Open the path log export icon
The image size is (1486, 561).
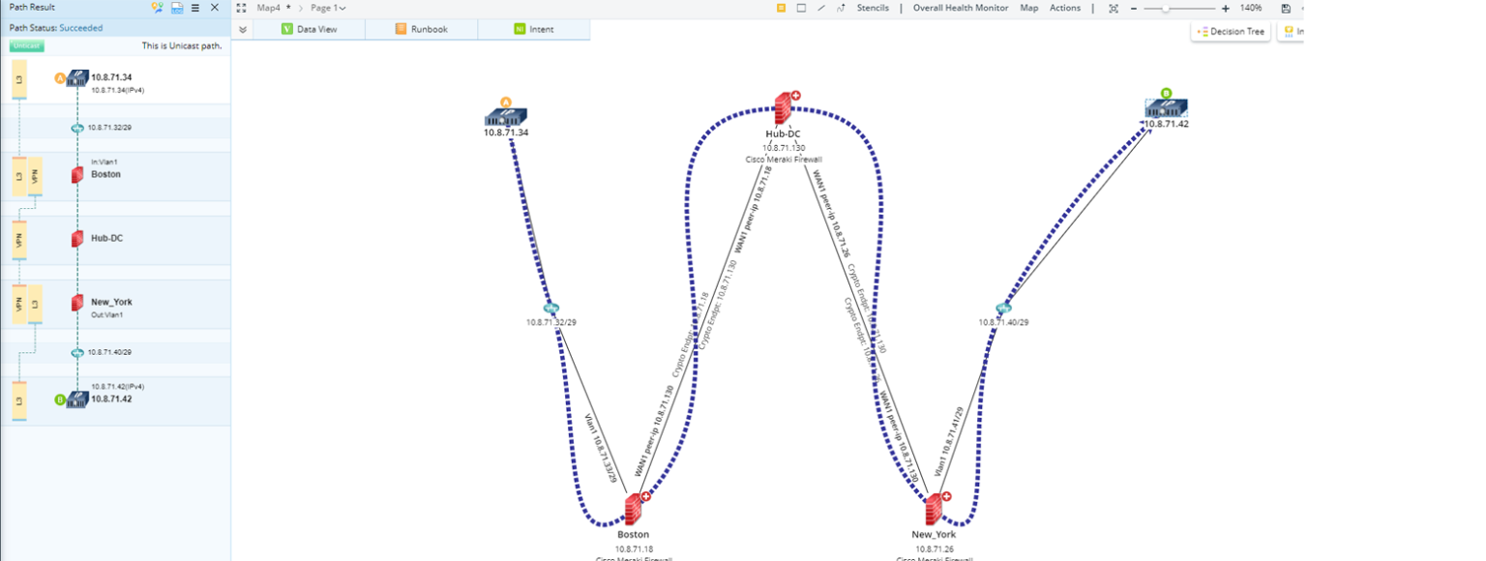(x=175, y=7)
